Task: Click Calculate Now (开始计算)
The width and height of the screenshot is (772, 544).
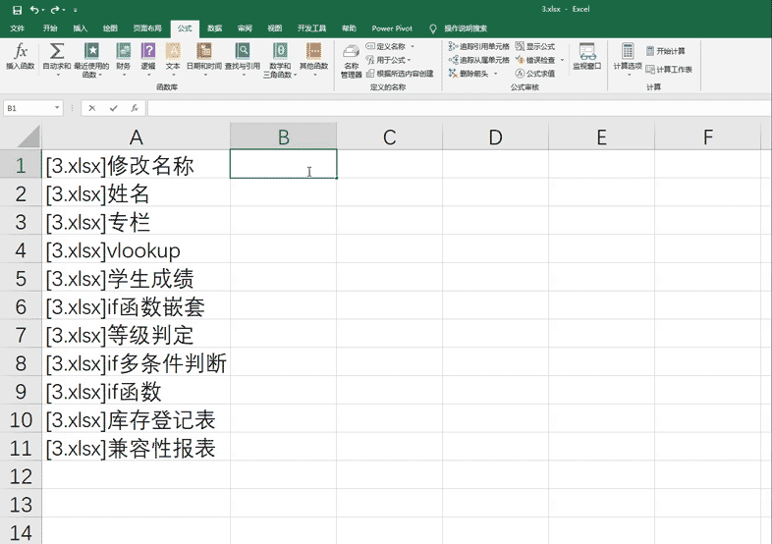Action: 665,51
